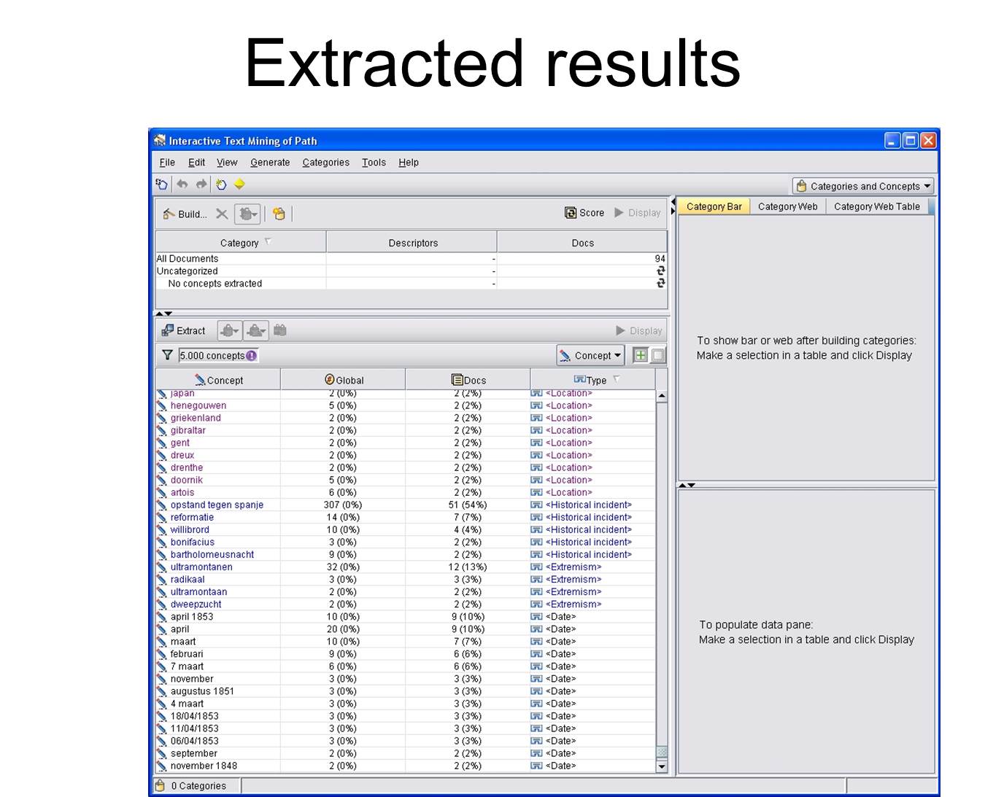Click the Global column header
This screenshot has width=985, height=797.
(343, 380)
